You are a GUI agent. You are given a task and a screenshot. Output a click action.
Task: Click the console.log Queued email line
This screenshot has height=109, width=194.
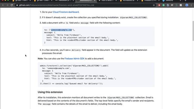click(71, 84)
